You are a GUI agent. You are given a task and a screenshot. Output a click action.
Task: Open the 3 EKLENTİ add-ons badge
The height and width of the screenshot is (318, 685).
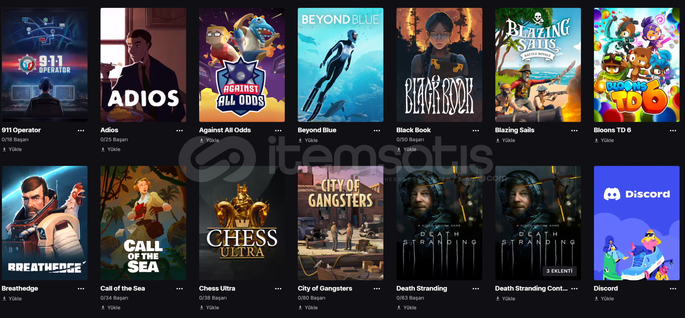coord(559,271)
